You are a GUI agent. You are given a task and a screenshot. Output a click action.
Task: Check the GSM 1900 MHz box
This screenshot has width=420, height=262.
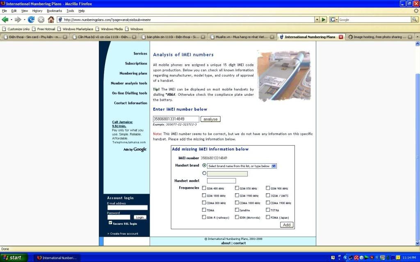click(237, 195)
